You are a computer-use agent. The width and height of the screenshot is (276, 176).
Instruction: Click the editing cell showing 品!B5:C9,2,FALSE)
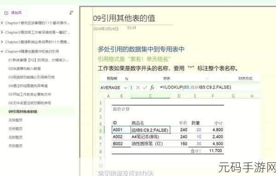pyautogui.click(x=150, y=130)
